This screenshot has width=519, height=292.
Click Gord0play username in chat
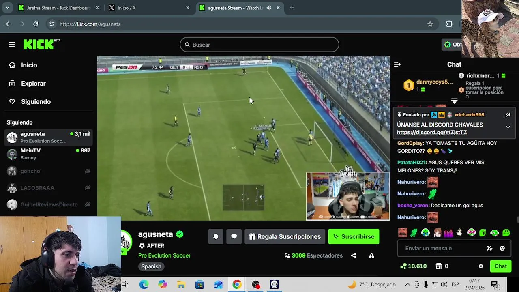point(410,143)
